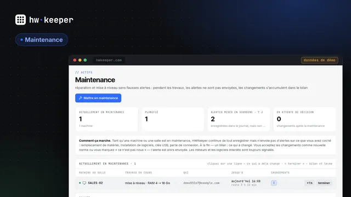Viewport: 351px width, 197px height.
Task: Click the Jusqu'à column header
Action: [237, 173]
